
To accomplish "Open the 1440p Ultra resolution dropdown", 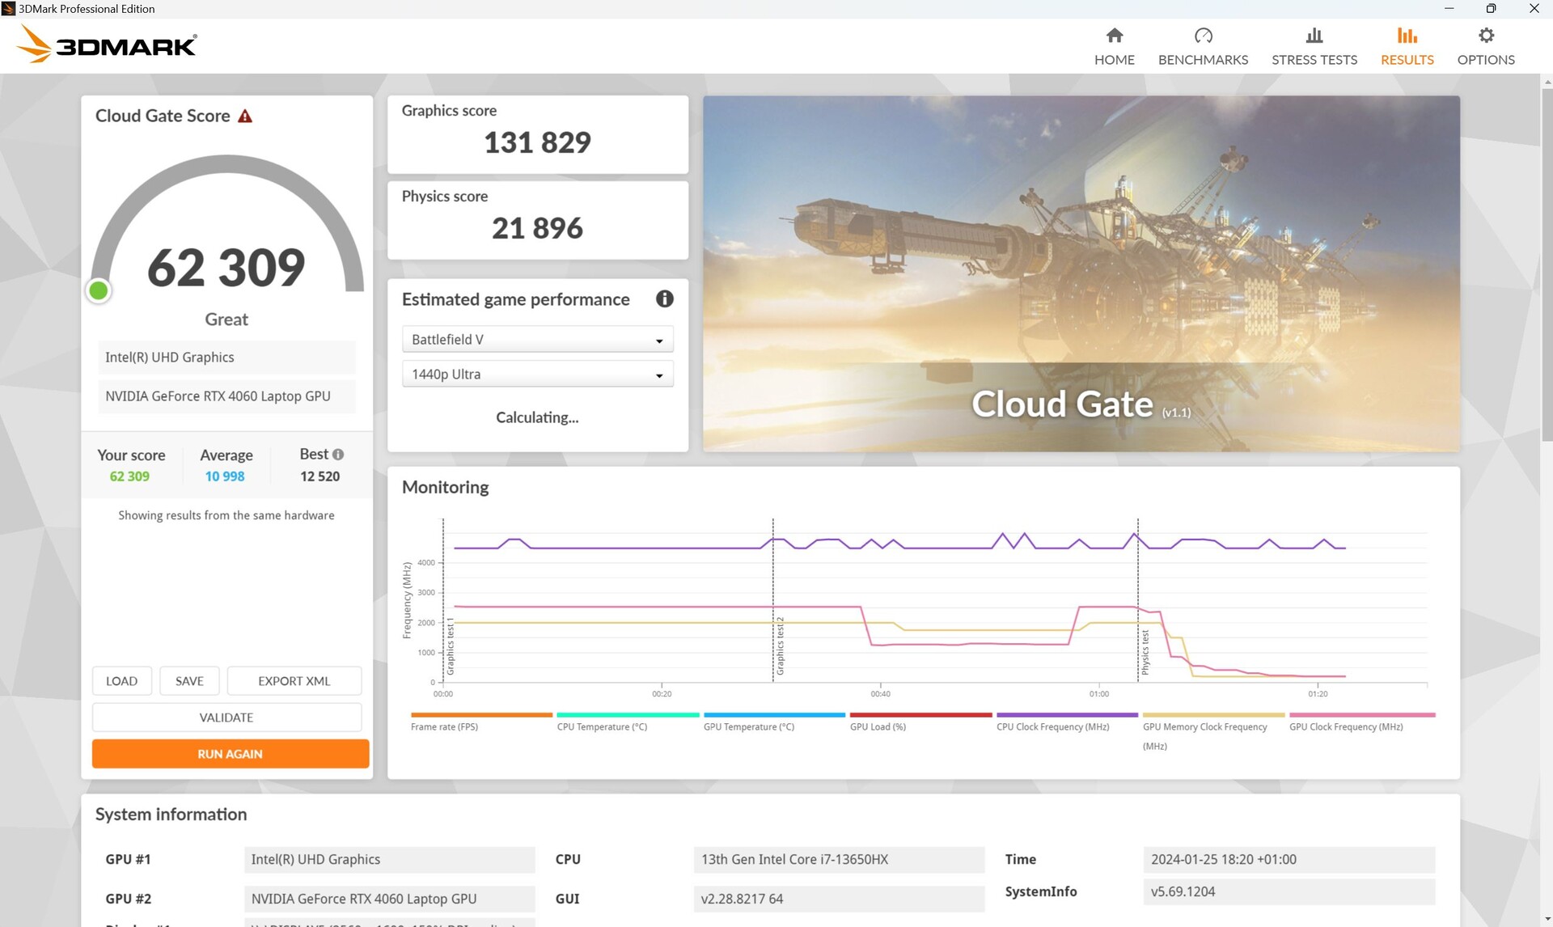I will [537, 375].
